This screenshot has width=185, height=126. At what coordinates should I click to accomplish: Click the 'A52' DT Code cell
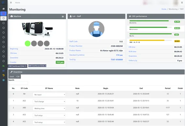point(24,101)
